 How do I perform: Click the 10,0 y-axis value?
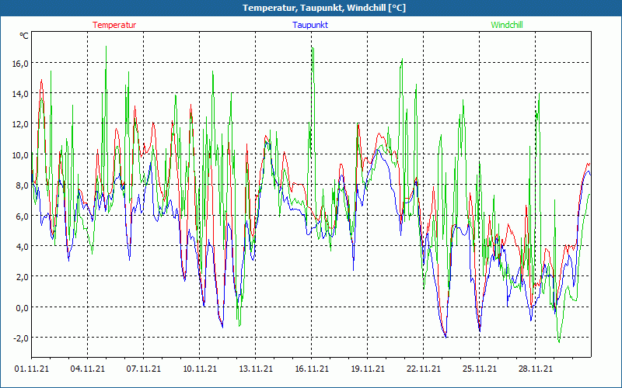[x=20, y=154]
